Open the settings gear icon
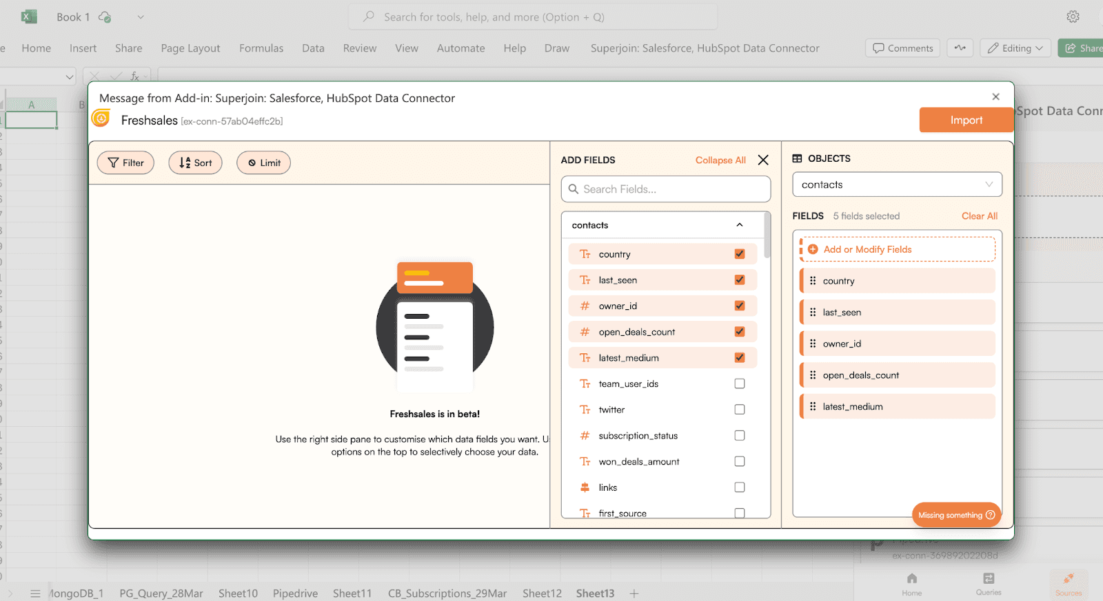The image size is (1103, 601). pyautogui.click(x=1073, y=17)
